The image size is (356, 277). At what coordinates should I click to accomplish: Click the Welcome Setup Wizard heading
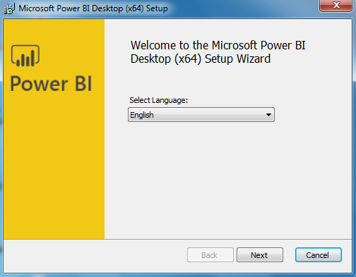click(218, 52)
